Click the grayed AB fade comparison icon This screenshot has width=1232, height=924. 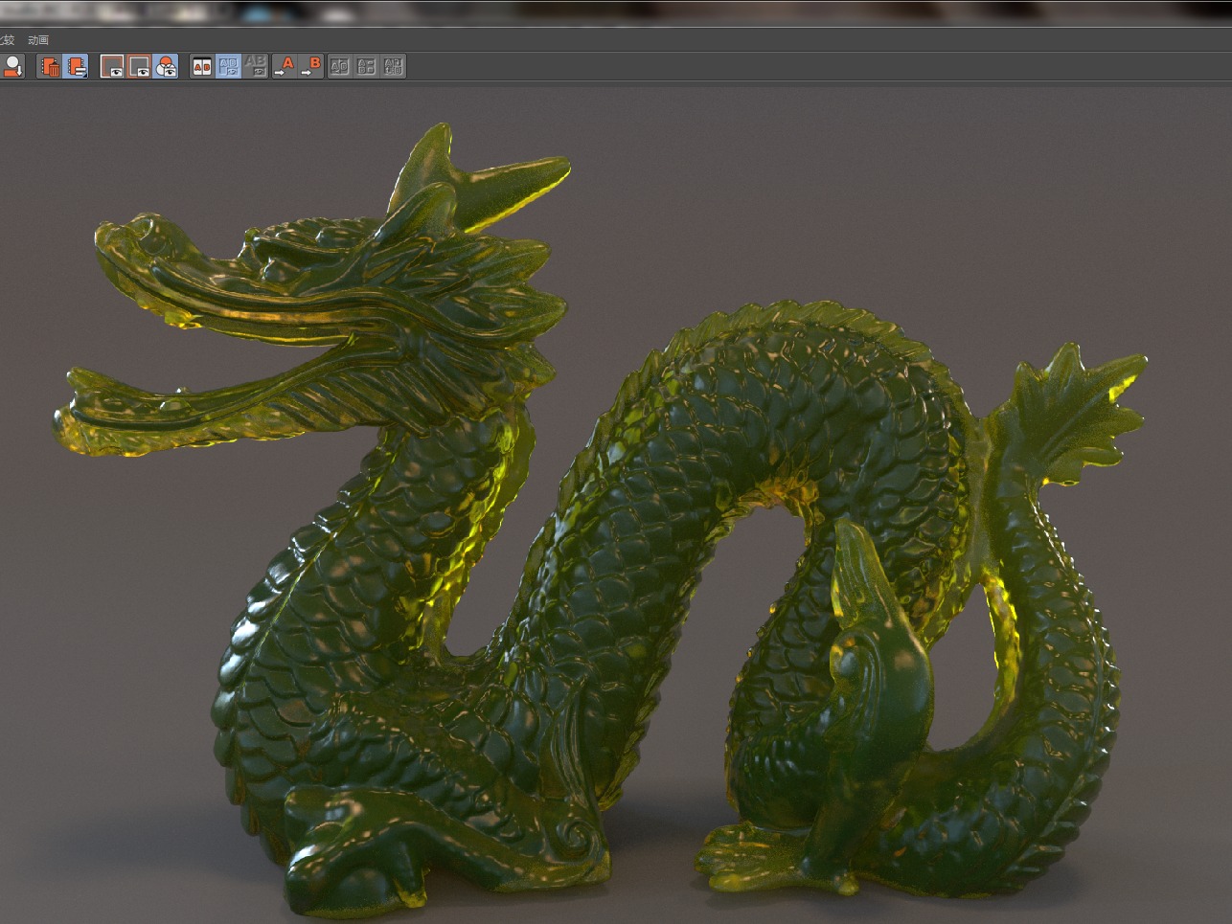[x=258, y=66]
